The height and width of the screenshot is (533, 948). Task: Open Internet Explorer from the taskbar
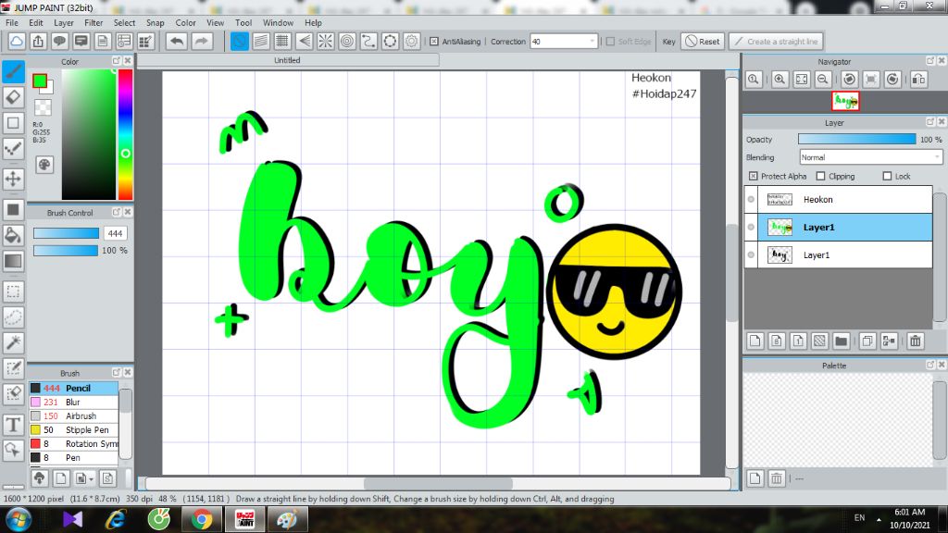[115, 519]
